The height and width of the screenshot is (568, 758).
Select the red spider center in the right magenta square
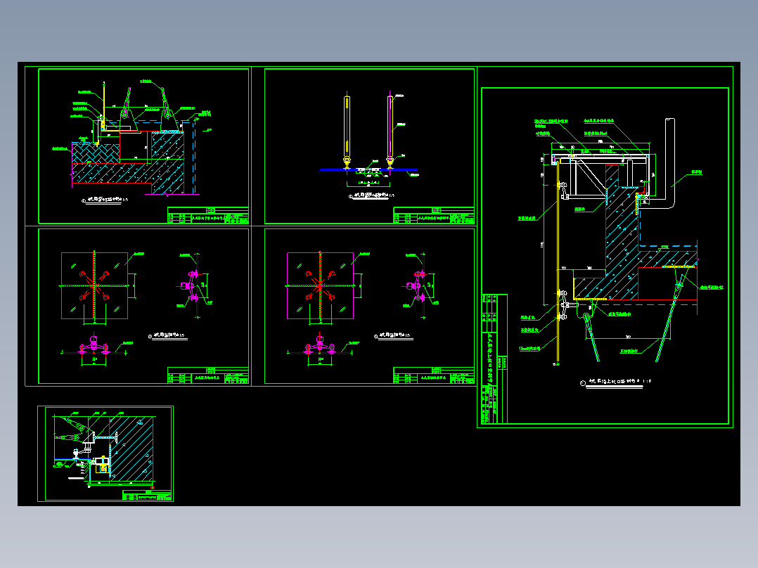point(320,285)
